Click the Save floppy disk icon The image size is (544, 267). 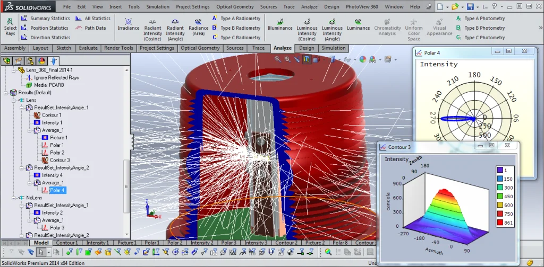click(470, 6)
